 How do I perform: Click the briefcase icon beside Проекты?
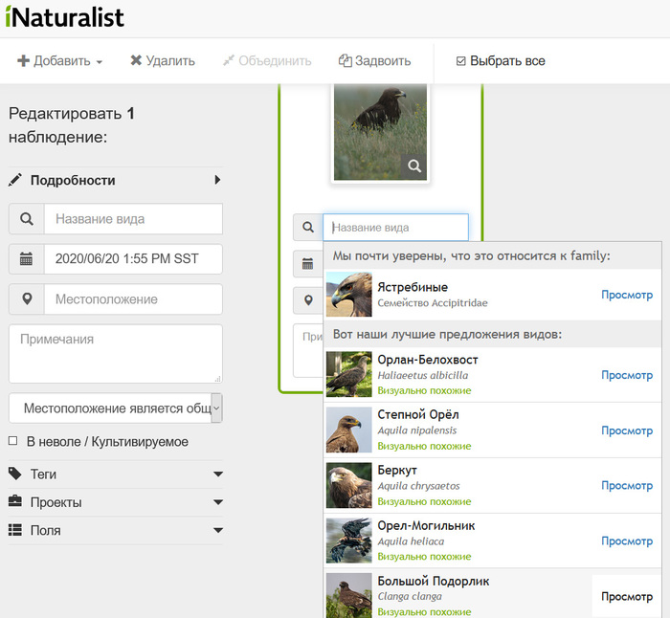15,501
